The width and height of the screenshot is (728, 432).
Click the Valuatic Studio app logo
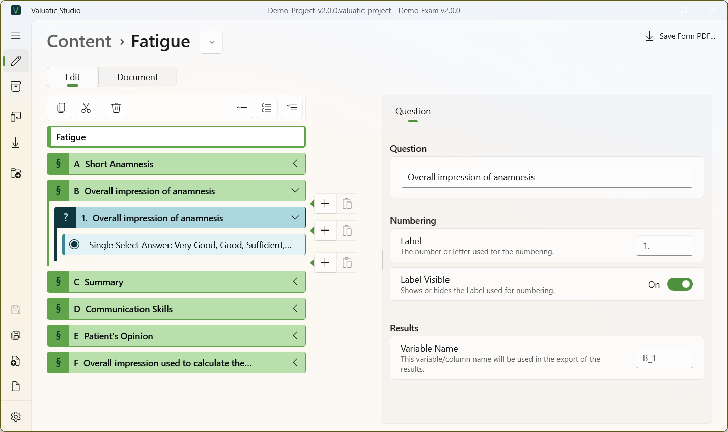[16, 10]
